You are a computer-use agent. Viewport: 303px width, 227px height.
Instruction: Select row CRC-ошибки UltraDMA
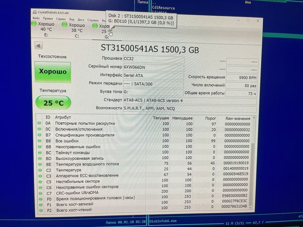click(144, 192)
